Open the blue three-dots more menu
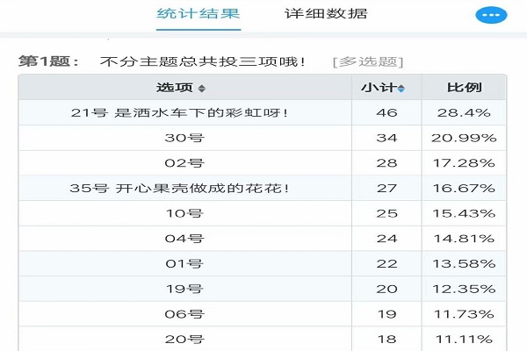This screenshot has width=527, height=351. click(491, 15)
